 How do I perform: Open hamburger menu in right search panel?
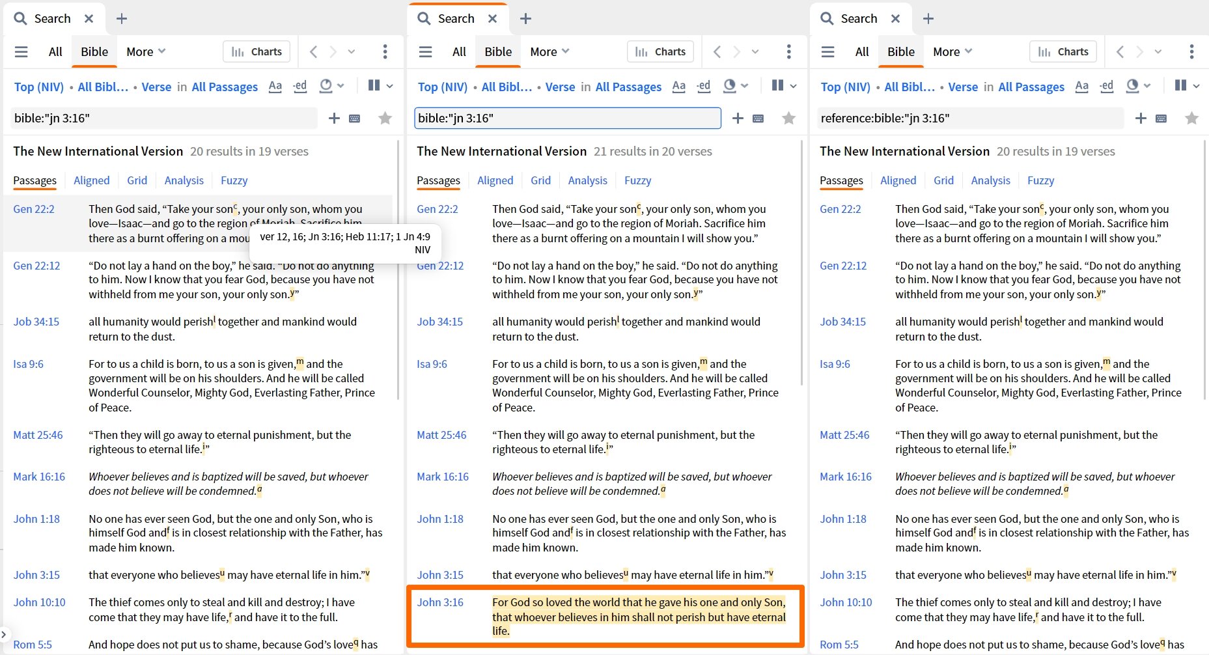[828, 51]
